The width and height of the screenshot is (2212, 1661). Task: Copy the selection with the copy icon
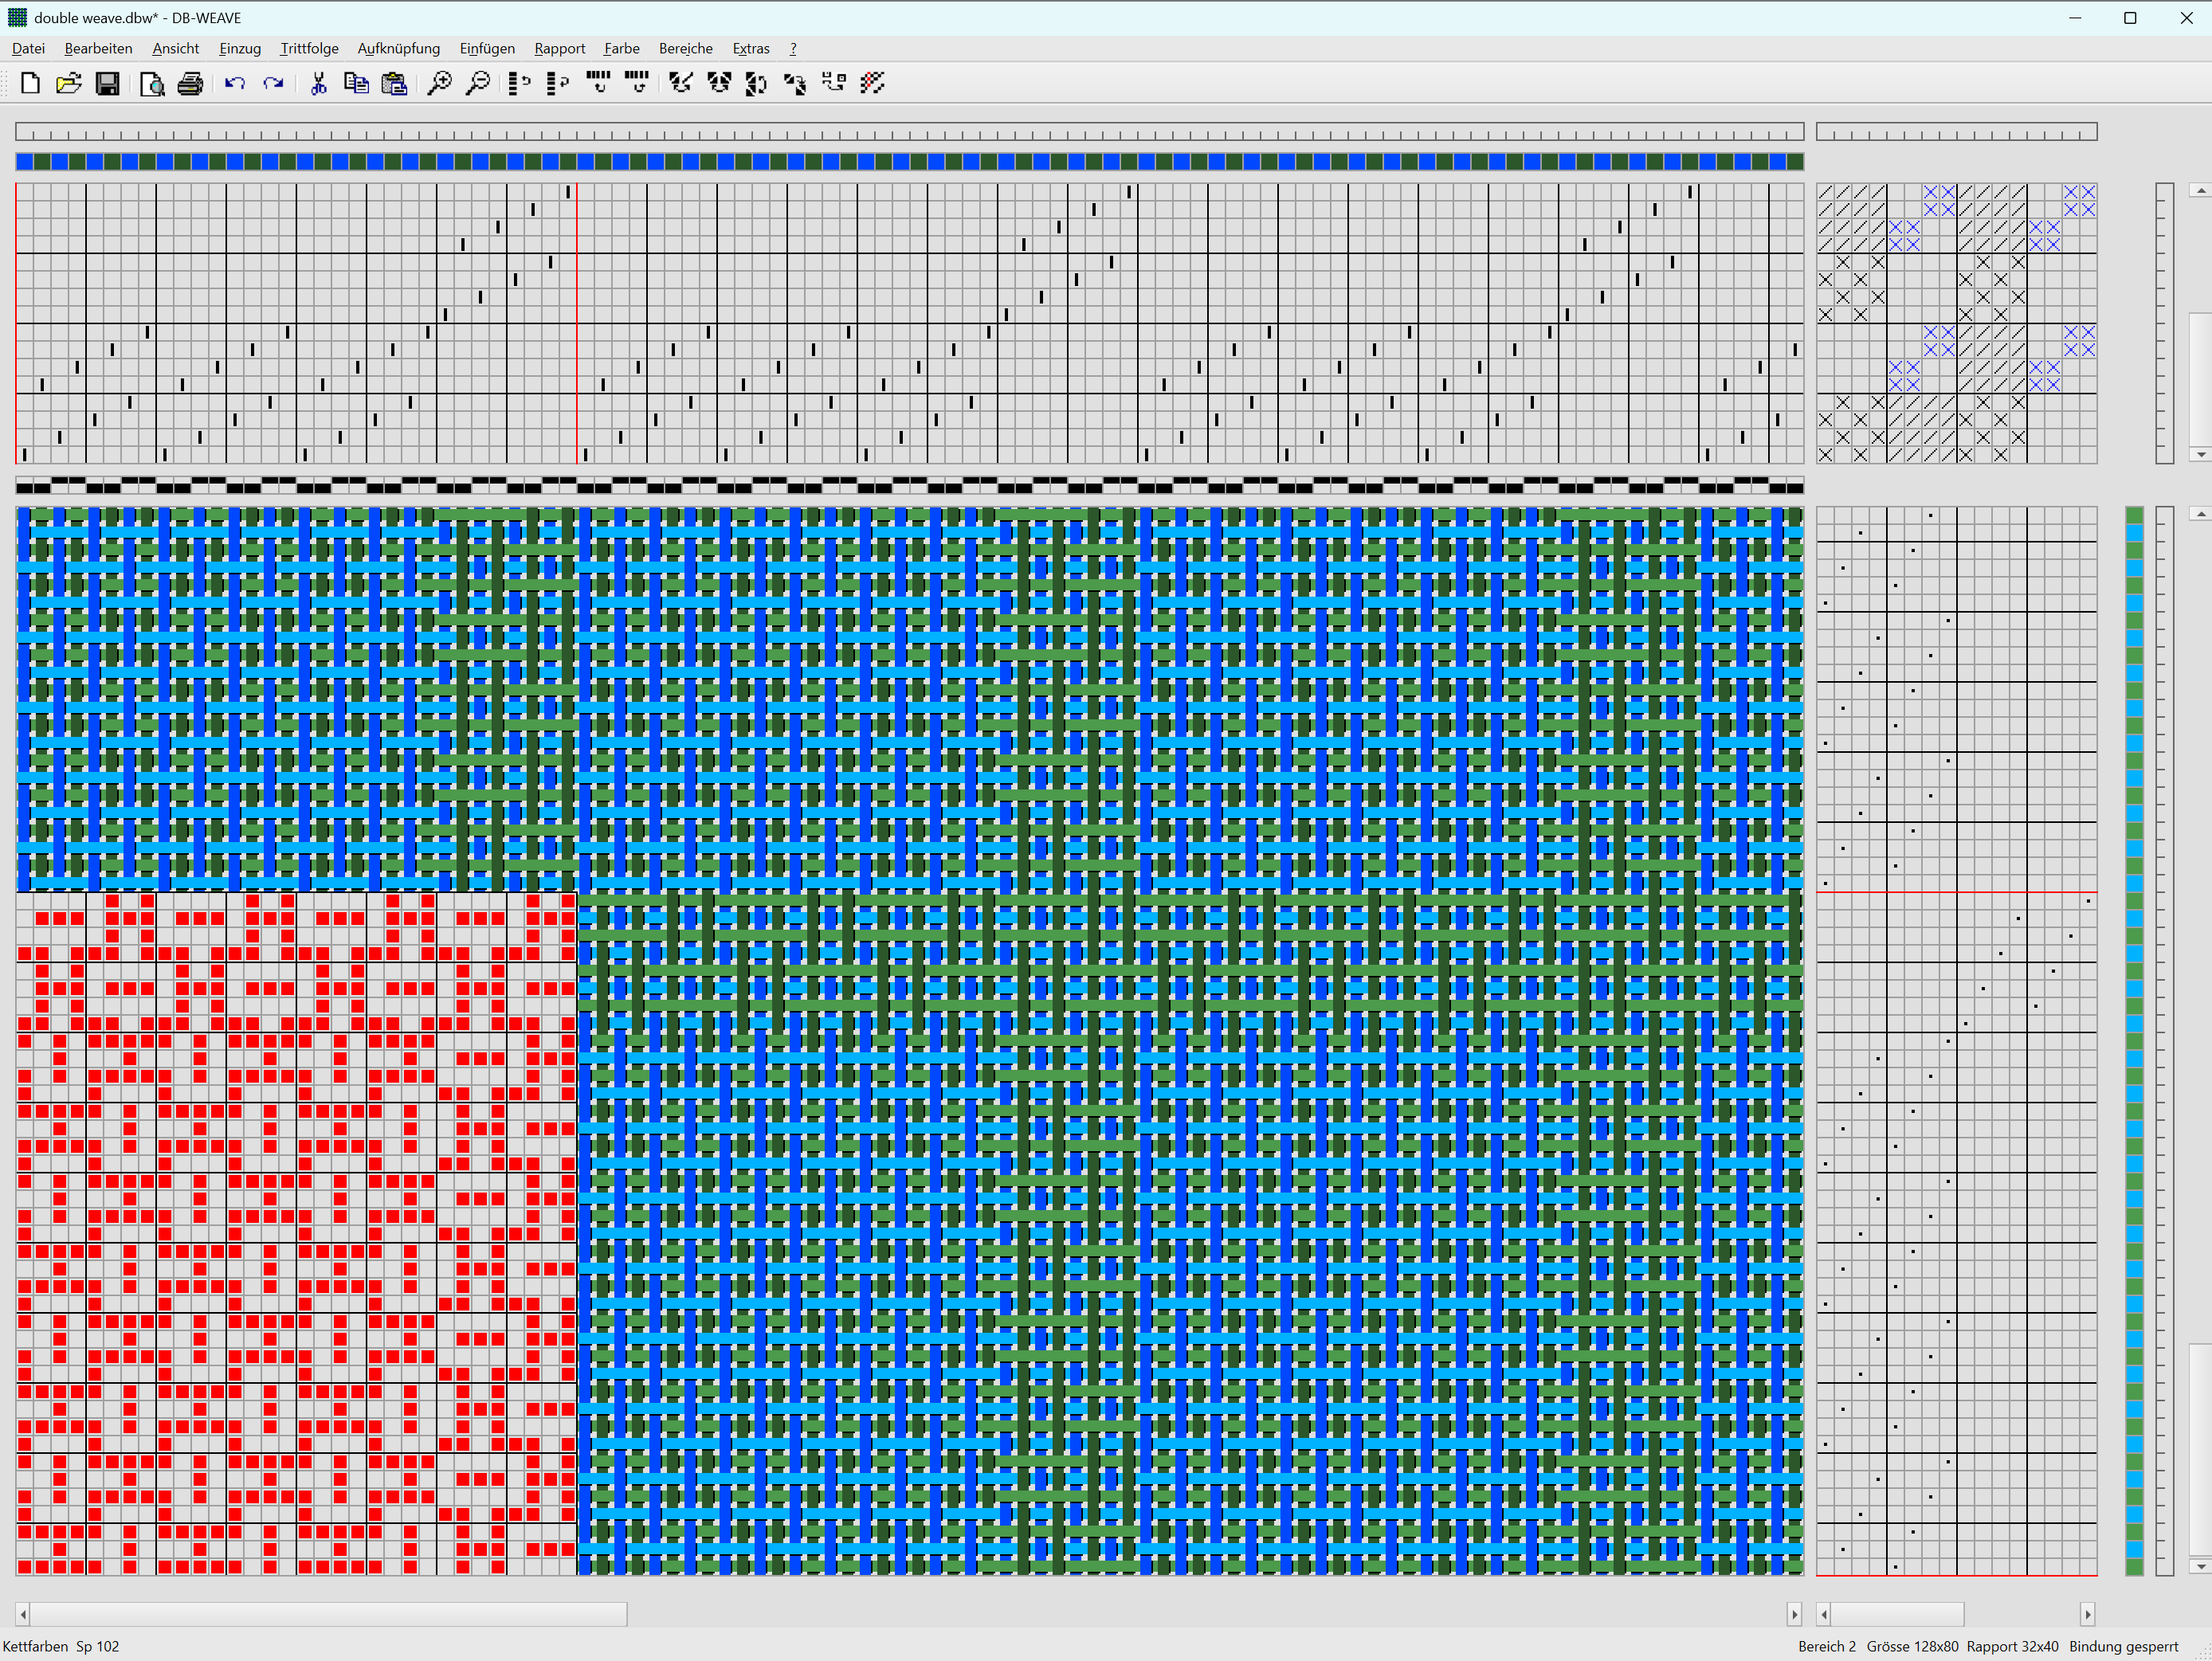point(356,83)
